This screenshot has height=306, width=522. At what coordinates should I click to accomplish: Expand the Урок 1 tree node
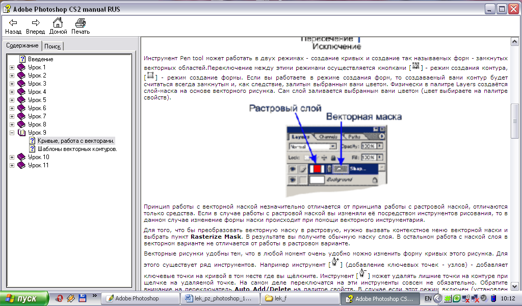coord(12,67)
